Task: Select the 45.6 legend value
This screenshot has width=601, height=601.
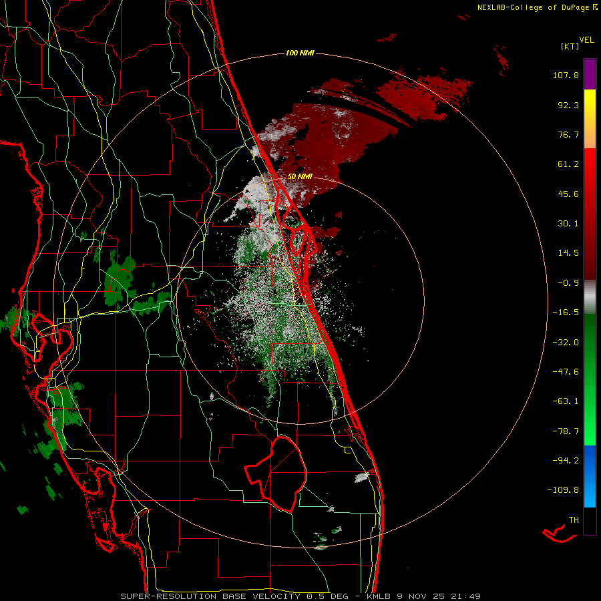Action: (x=568, y=194)
